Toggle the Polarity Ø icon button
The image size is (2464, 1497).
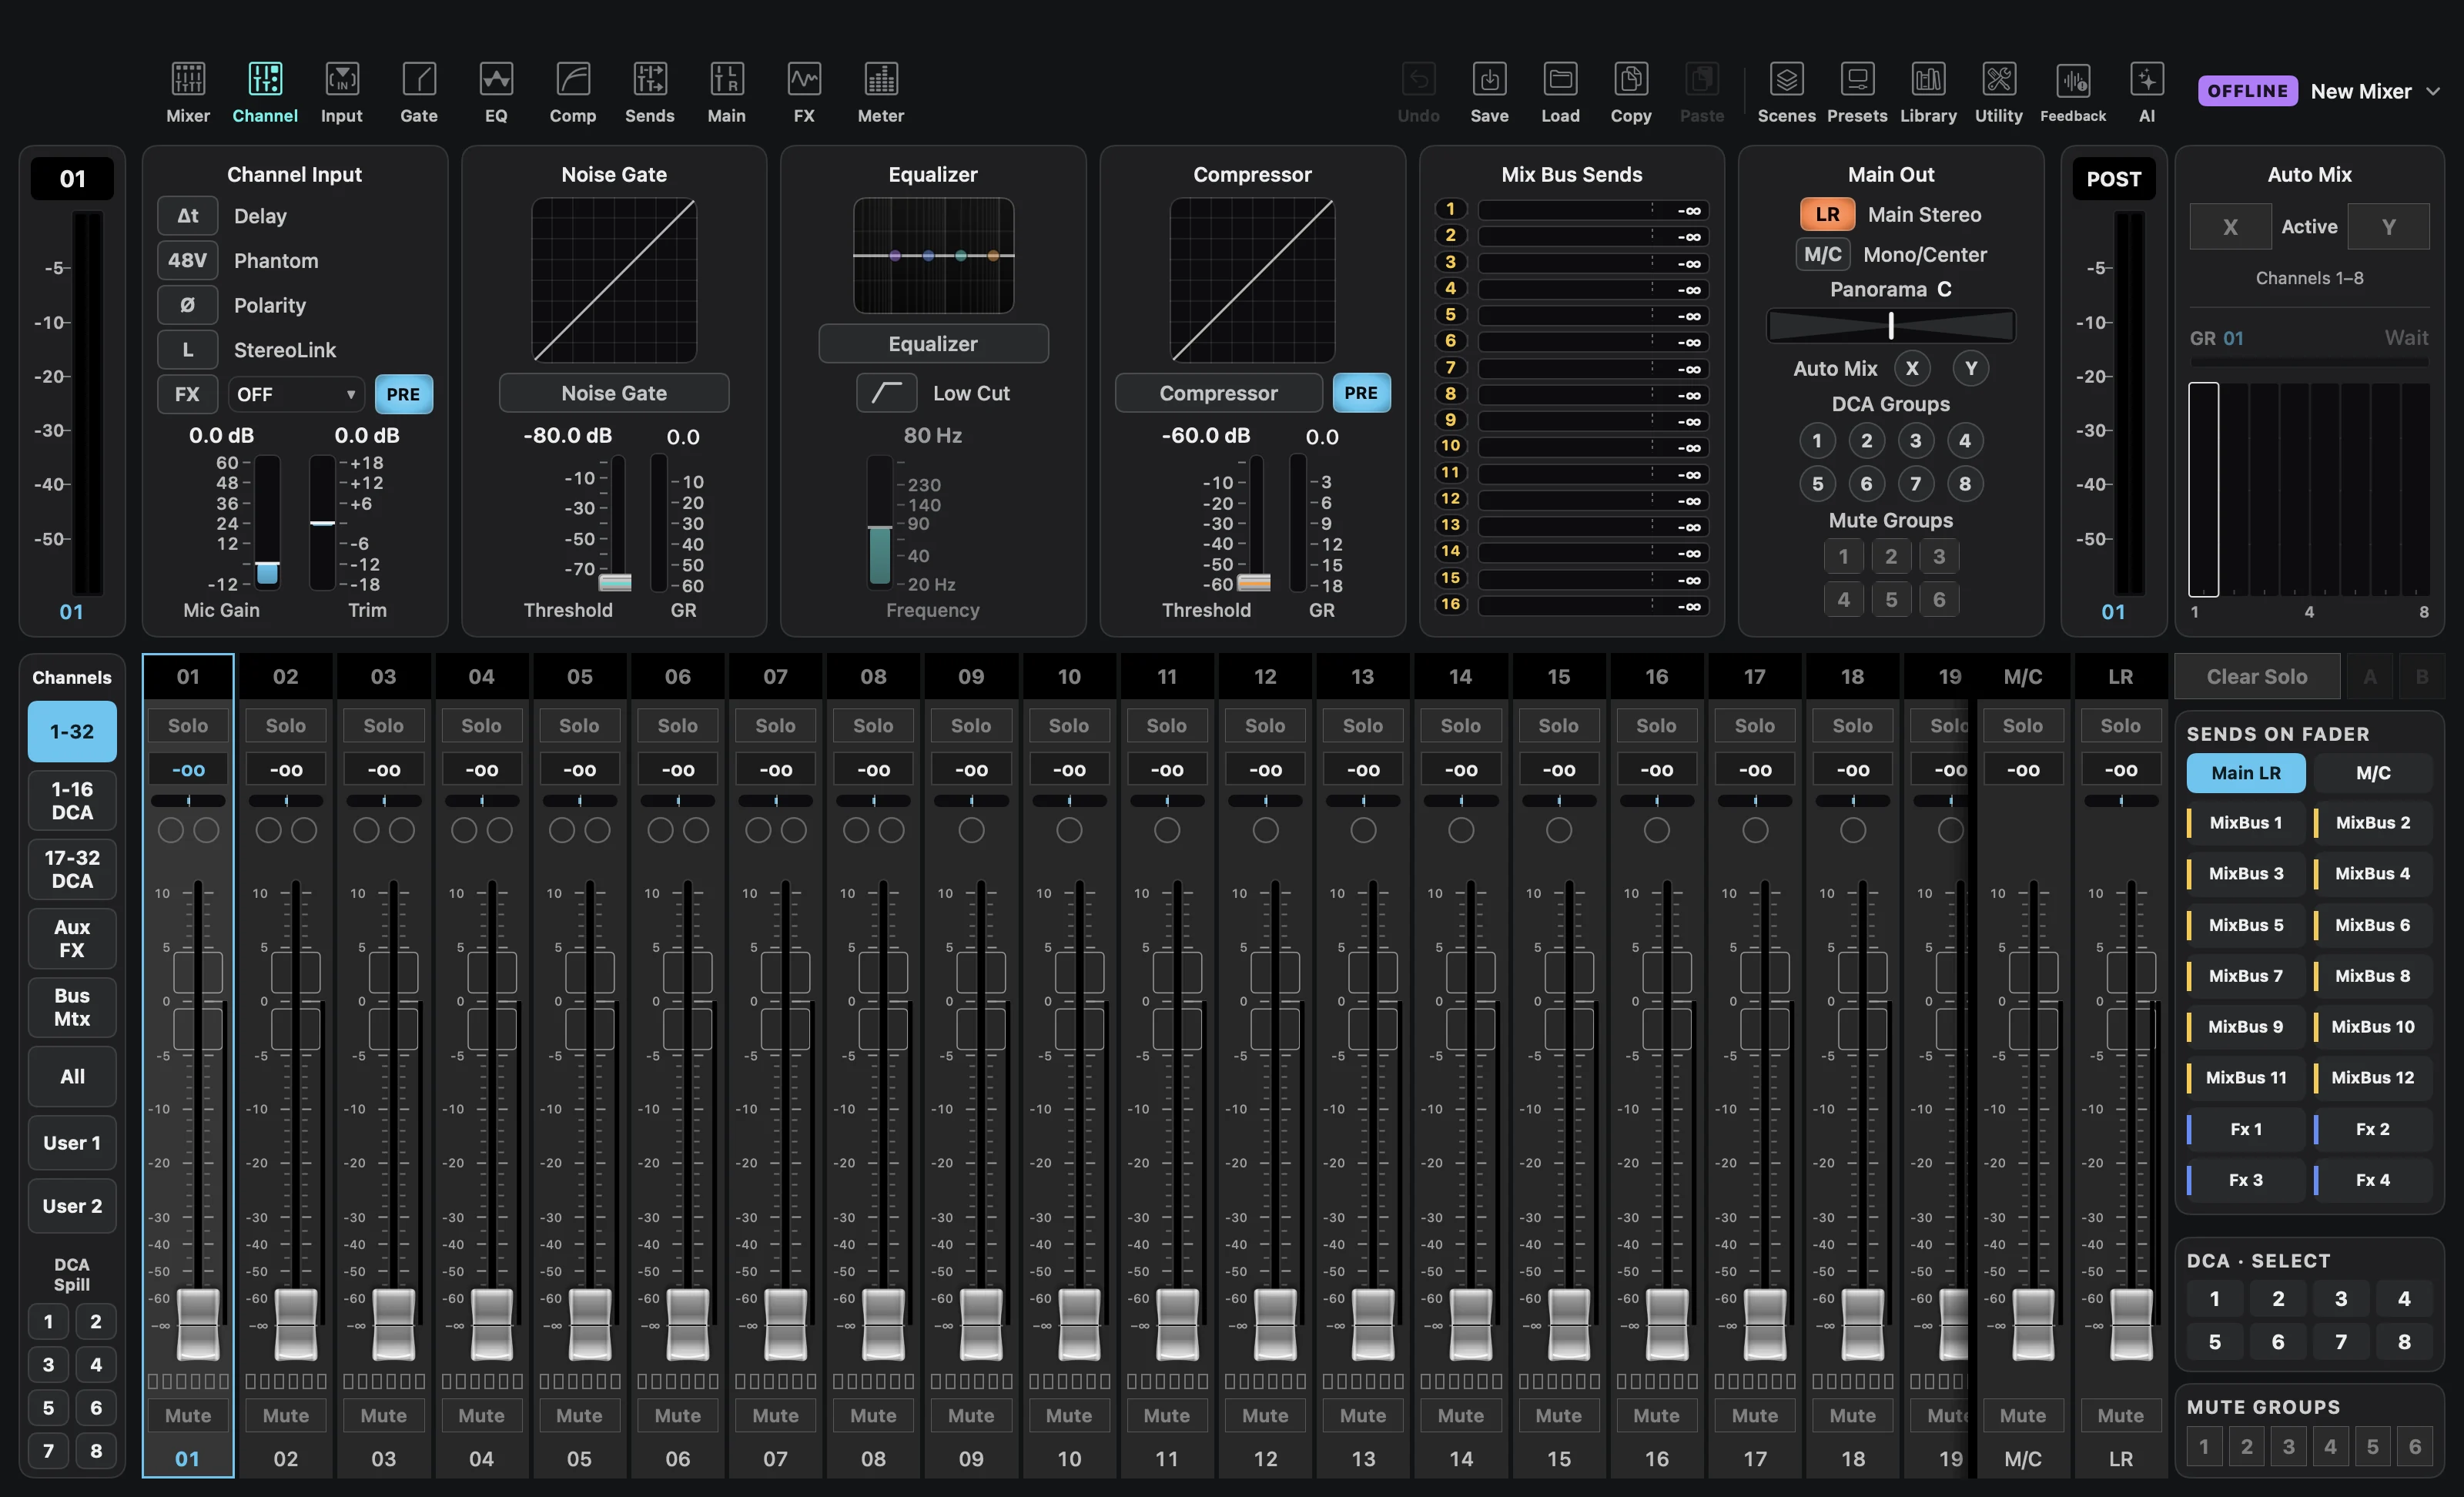(187, 305)
